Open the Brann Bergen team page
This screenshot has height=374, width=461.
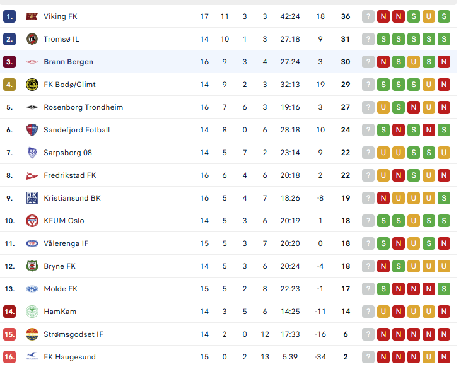[x=68, y=62]
